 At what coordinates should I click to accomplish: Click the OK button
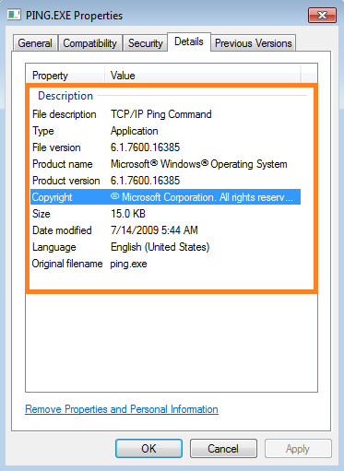pyautogui.click(x=148, y=449)
